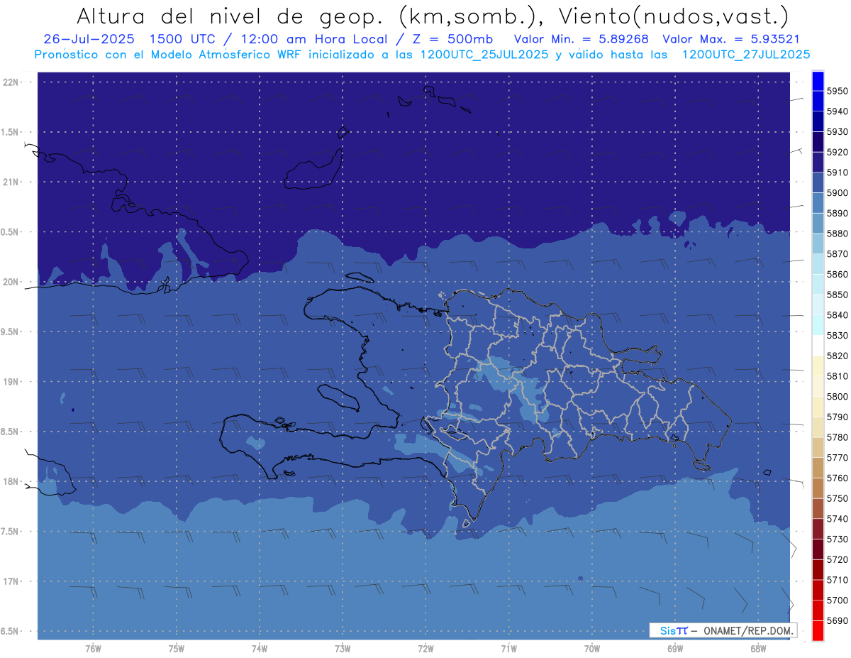851x658 pixels.
Task: Click the 5820 value on the colorbar
Action: click(x=837, y=356)
